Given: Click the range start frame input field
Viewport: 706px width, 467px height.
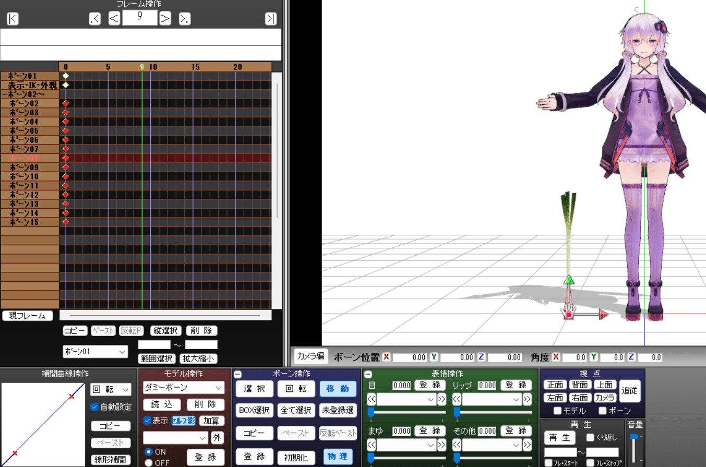Looking at the screenshot, I should [154, 344].
